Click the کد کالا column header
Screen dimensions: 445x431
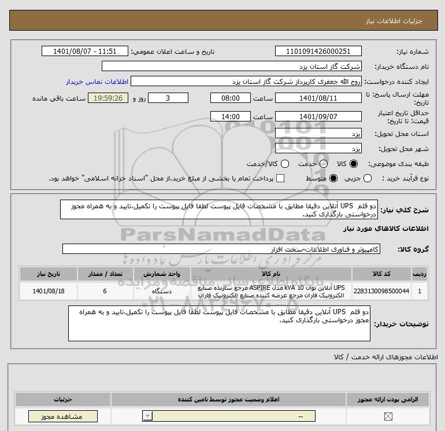coord(381,274)
